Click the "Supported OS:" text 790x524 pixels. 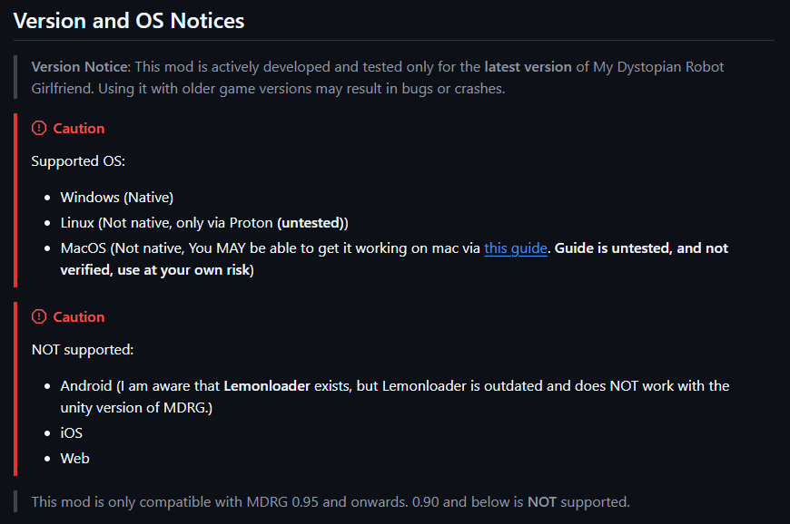pos(77,161)
